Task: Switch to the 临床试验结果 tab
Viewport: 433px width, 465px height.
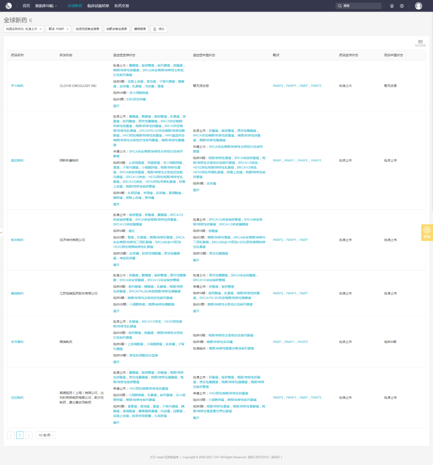Action: tap(98, 6)
